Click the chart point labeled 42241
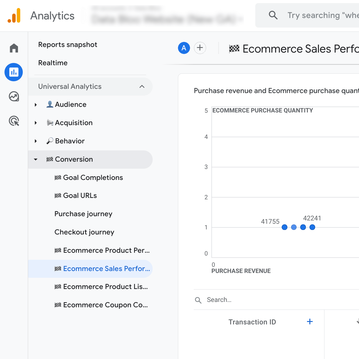 (x=312, y=227)
